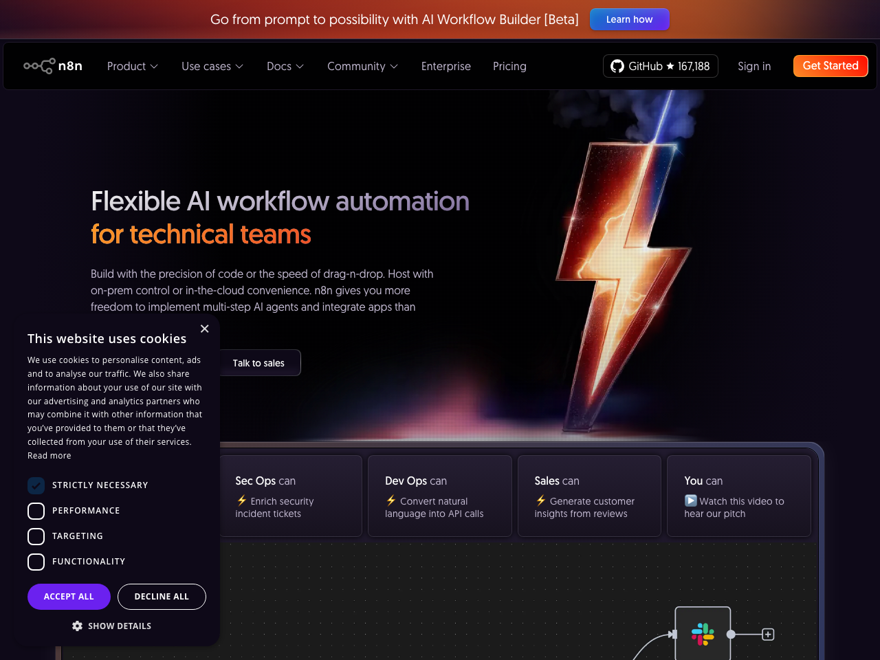Viewport: 880px width, 660px height.
Task: Open the GitHub star count link
Action: pos(660,66)
